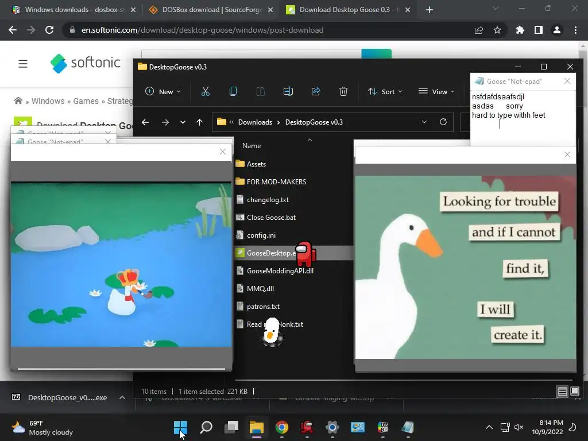
Task: Click the Softonic logo
Action: (85, 63)
